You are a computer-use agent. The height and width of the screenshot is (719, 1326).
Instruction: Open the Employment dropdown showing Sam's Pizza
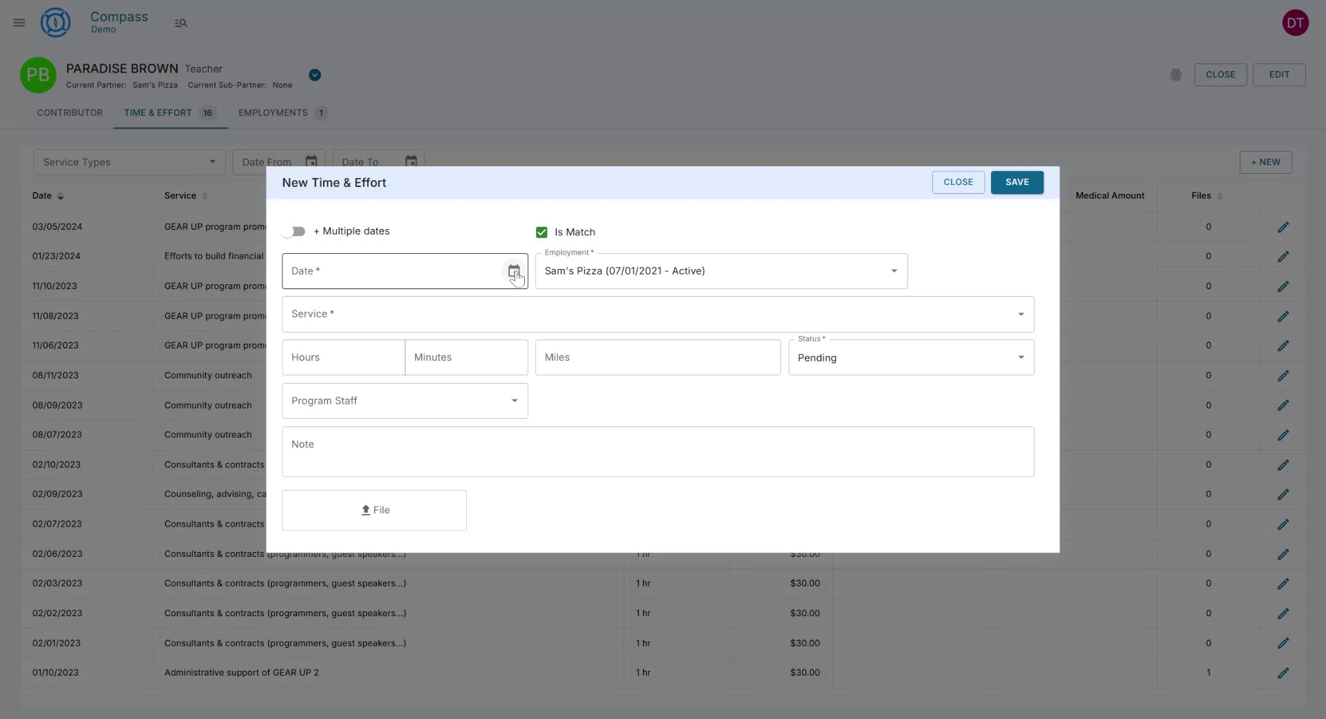click(x=894, y=271)
